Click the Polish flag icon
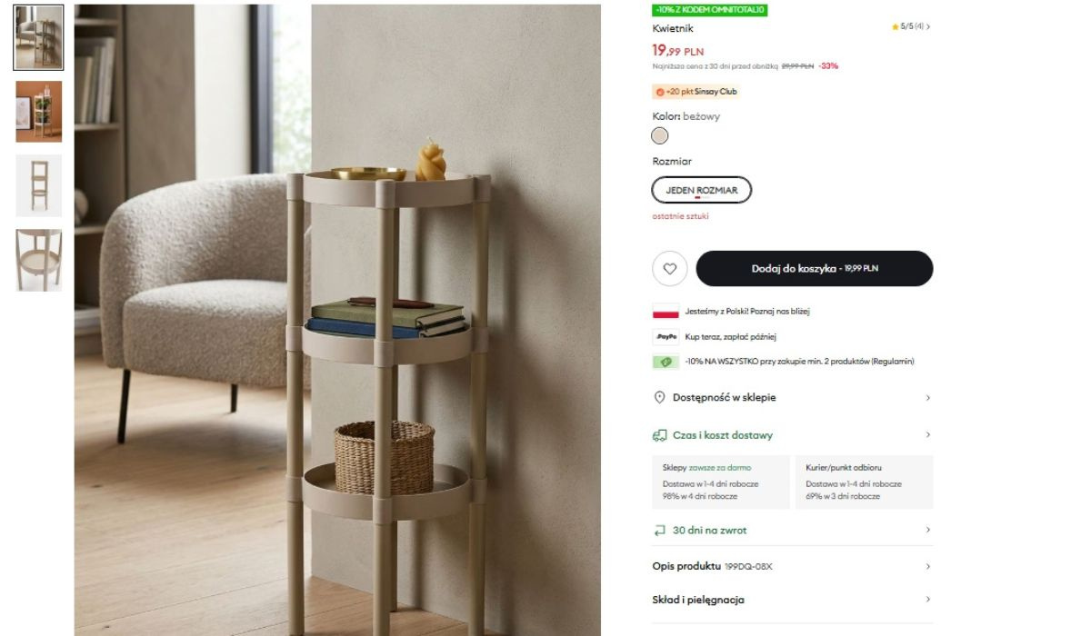1091x636 pixels. click(x=666, y=312)
